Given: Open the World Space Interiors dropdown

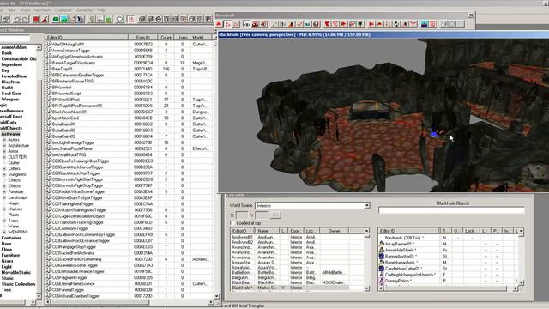Looking at the screenshot, I should (367, 205).
